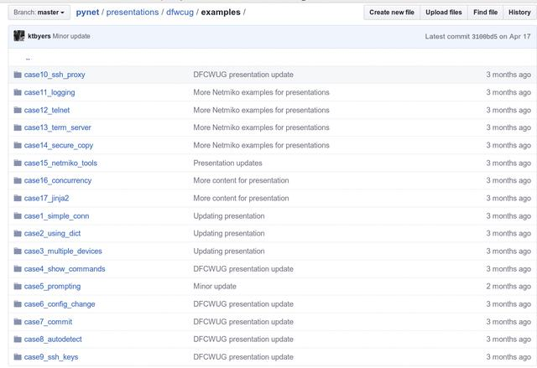537x368 pixels.
Task: Click Create new file button
Action: pos(392,13)
